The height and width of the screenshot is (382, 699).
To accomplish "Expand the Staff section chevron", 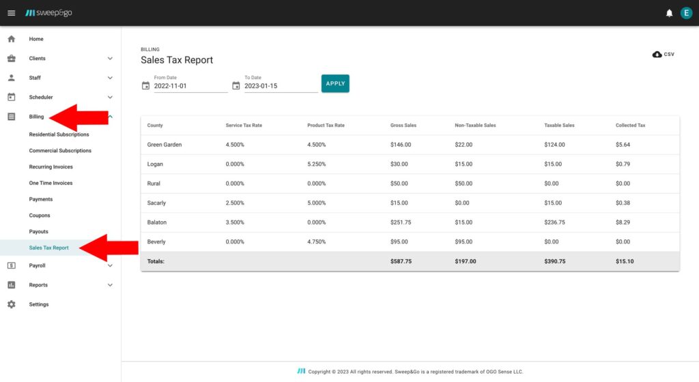I will pyautogui.click(x=110, y=78).
